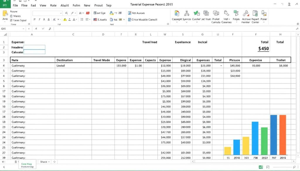The height and width of the screenshot is (171, 300).
Task: Open the Shace sheet tab dropdown
Action: tap(49, 162)
